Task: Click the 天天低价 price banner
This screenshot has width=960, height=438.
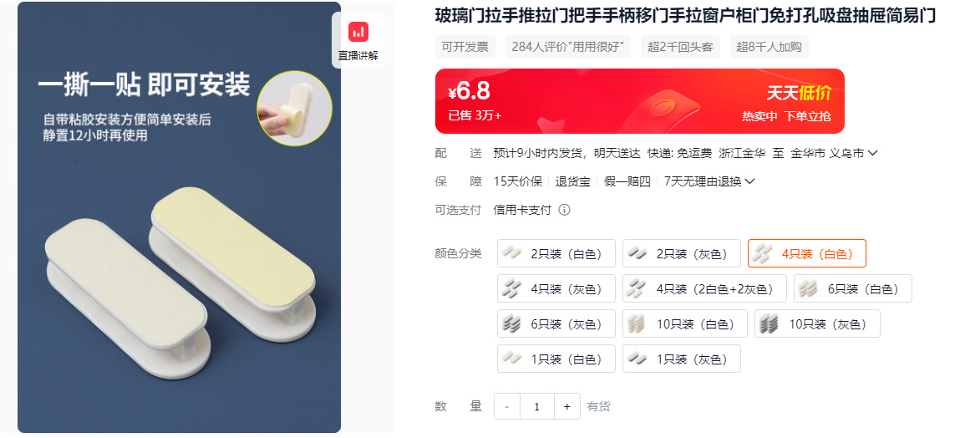Action: tap(639, 100)
